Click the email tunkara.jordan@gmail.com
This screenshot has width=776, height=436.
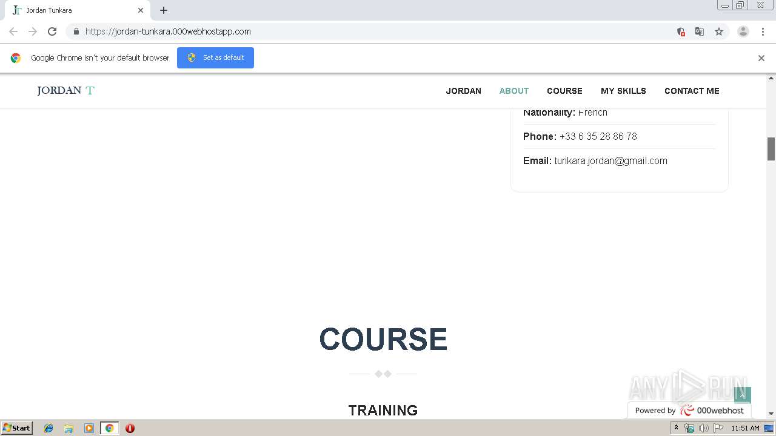pos(610,160)
